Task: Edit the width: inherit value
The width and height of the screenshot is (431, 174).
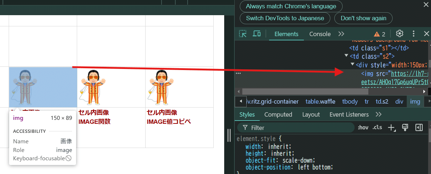Action: click(279, 147)
